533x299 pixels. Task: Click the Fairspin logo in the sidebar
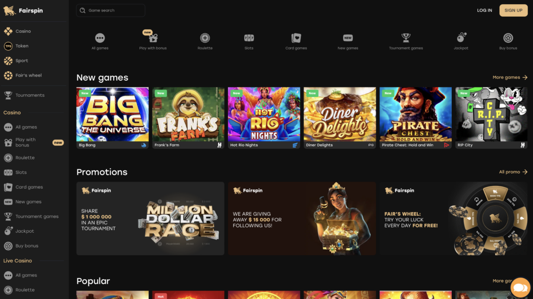[23, 10]
